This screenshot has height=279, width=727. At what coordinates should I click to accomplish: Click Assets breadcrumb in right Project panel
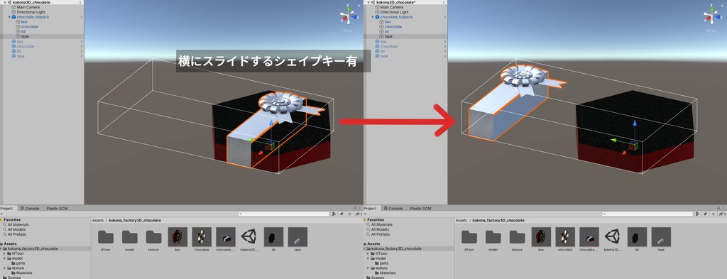tap(461, 220)
